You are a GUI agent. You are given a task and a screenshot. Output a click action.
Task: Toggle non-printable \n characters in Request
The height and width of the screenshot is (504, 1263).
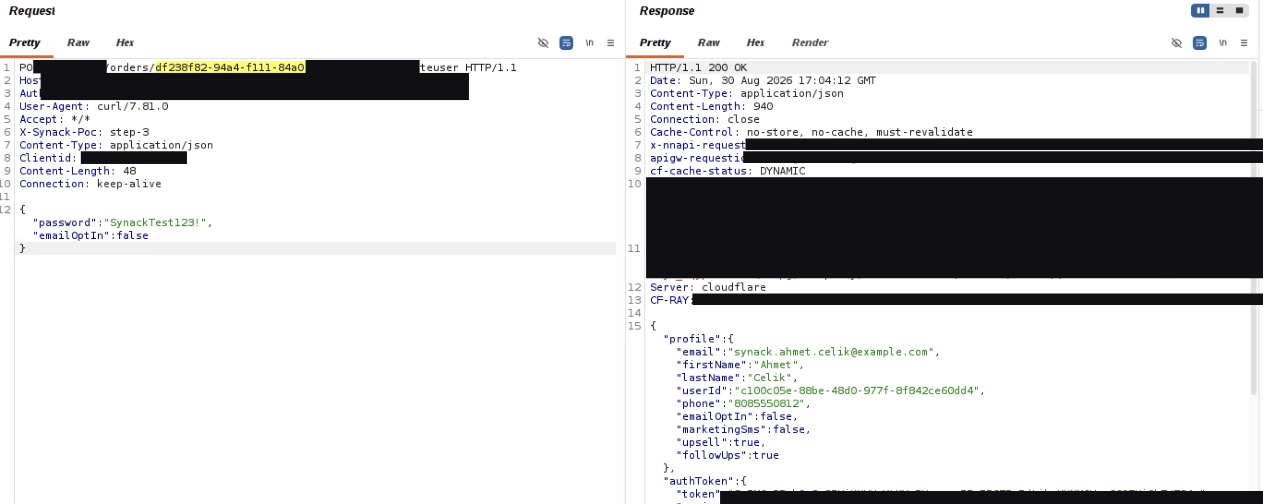590,43
